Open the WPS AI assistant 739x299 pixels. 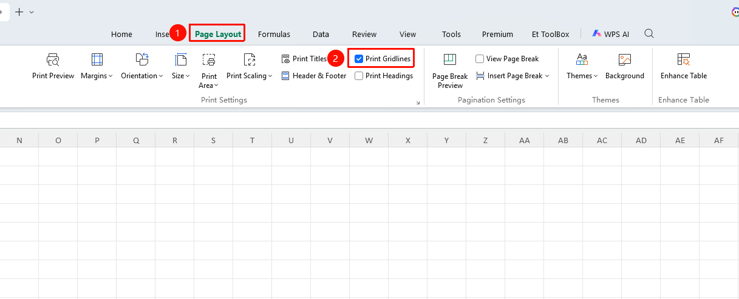click(611, 34)
